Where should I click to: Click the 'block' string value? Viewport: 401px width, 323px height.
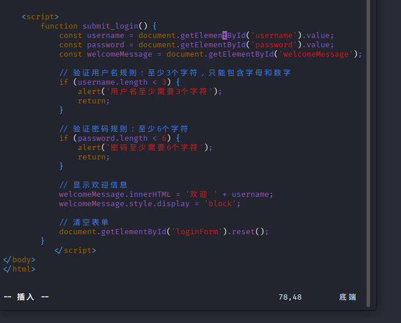pos(219,204)
